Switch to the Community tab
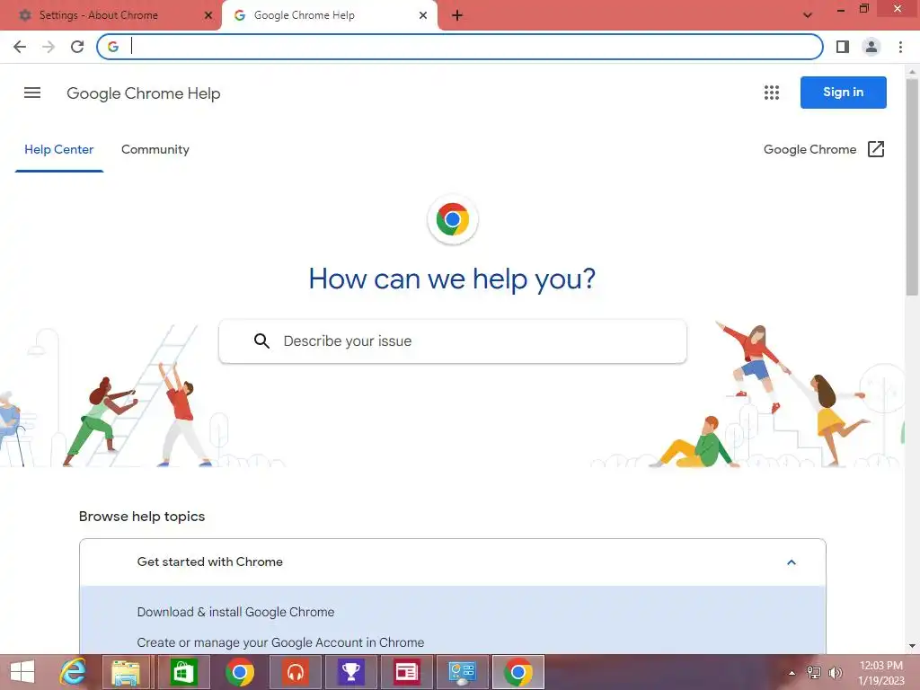Image resolution: width=920 pixels, height=690 pixels. [155, 150]
